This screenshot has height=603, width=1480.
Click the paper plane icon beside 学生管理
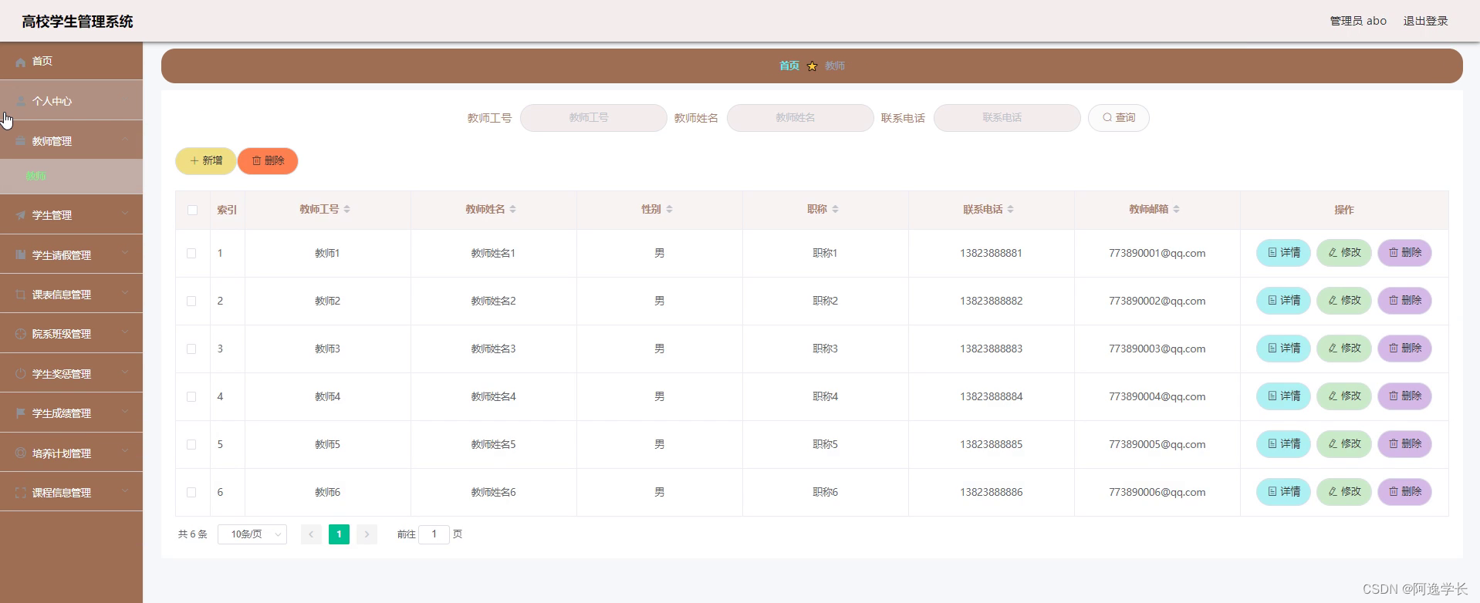pos(21,215)
